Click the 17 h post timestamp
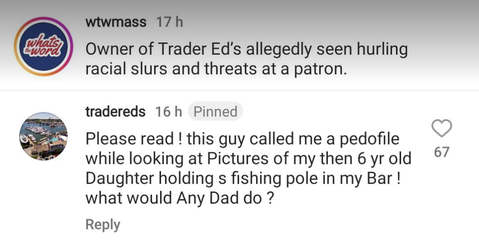The image size is (479, 243). coord(170,22)
